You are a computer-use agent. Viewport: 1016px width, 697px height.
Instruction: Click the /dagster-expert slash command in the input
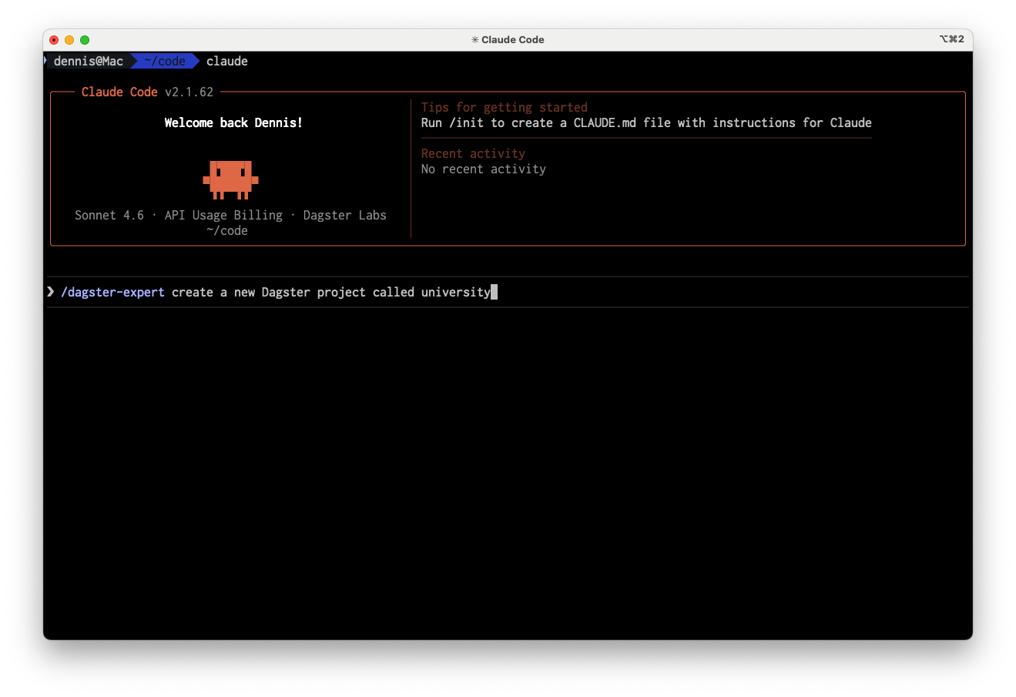click(112, 292)
